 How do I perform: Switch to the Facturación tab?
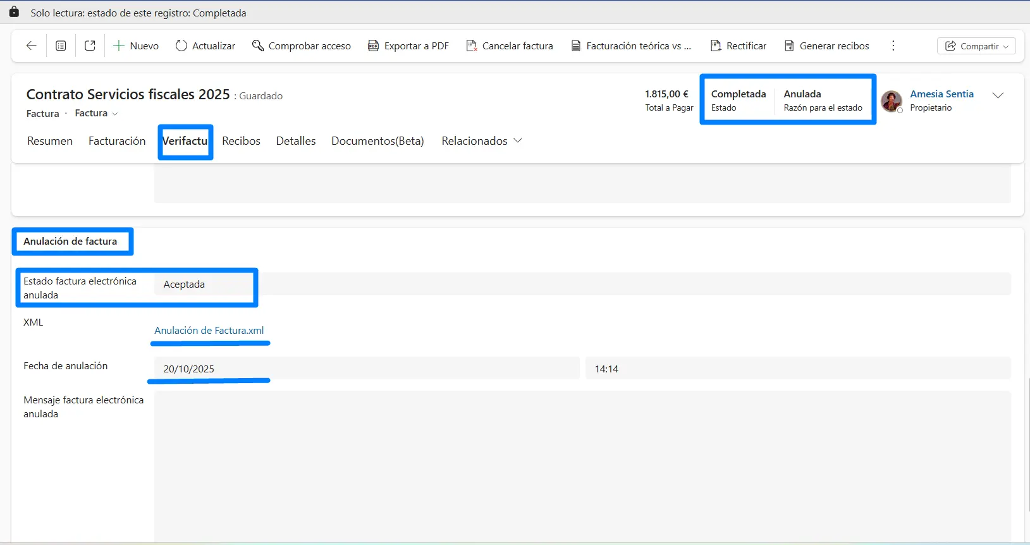tap(117, 141)
